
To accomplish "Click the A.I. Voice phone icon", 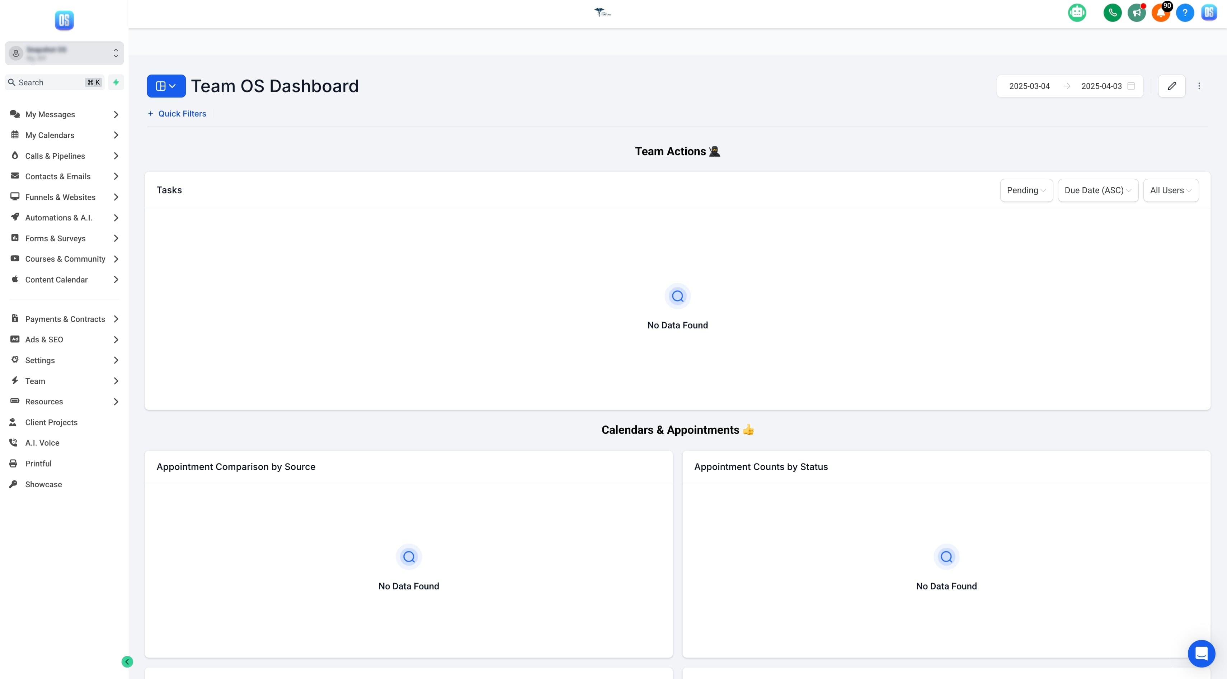I will [x=13, y=442].
